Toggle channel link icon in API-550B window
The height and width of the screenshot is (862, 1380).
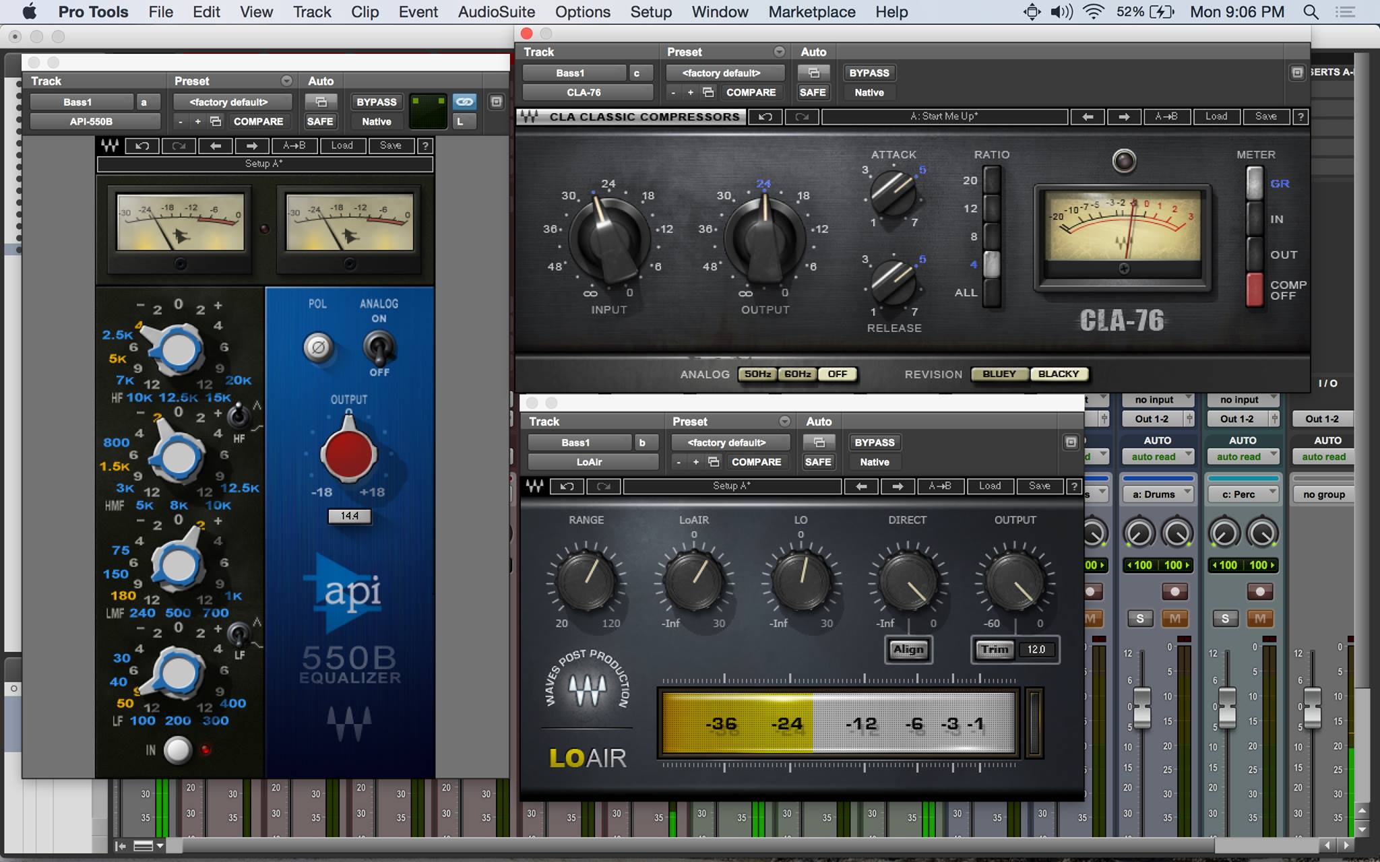(x=464, y=102)
